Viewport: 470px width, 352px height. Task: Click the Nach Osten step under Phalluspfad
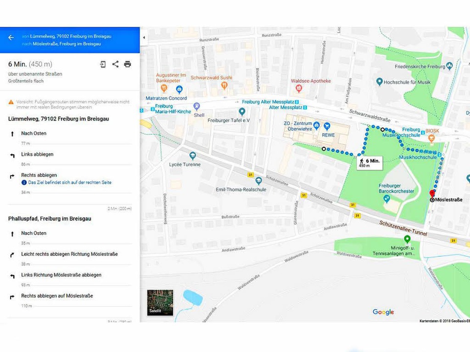[70, 233]
